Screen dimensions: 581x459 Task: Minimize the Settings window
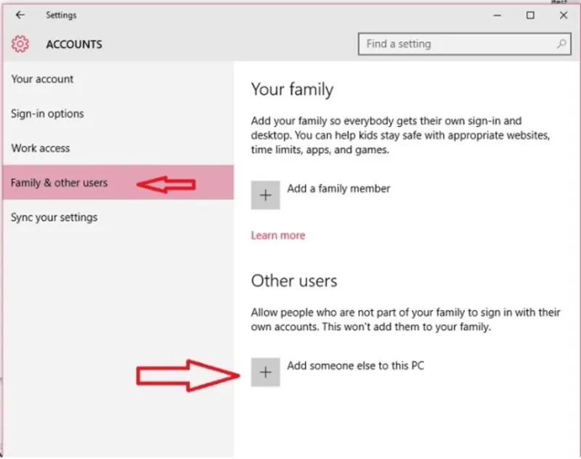click(x=497, y=15)
